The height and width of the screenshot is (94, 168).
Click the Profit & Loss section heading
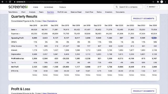[20, 89]
